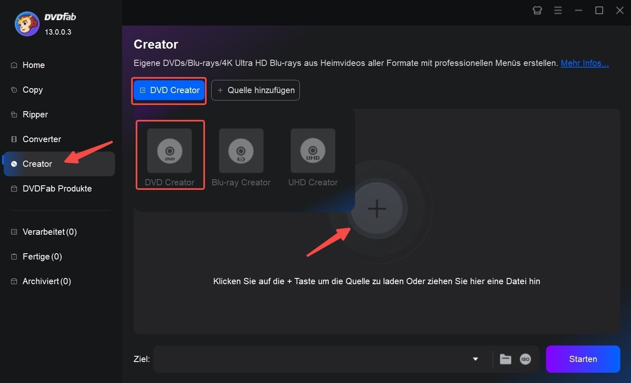
Task: Open DVDFab Produkte section
Action: pyautogui.click(x=57, y=189)
